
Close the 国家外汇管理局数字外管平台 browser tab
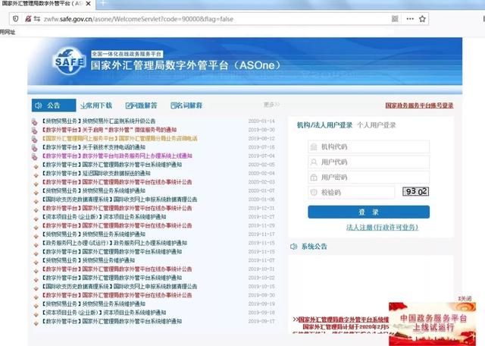pyautogui.click(x=88, y=4)
